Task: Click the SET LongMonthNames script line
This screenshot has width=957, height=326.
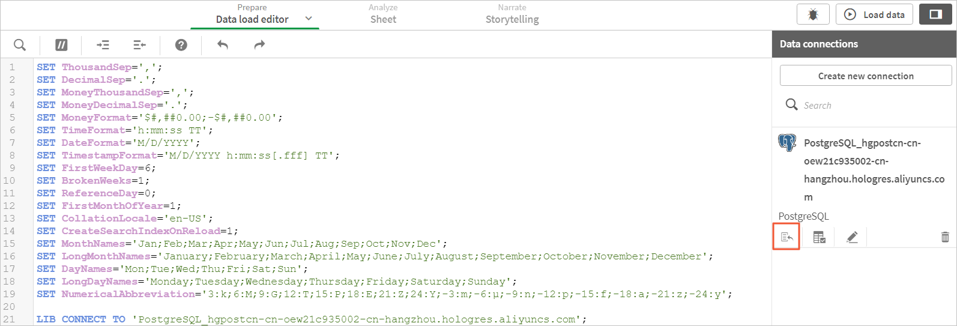Action: (x=375, y=256)
